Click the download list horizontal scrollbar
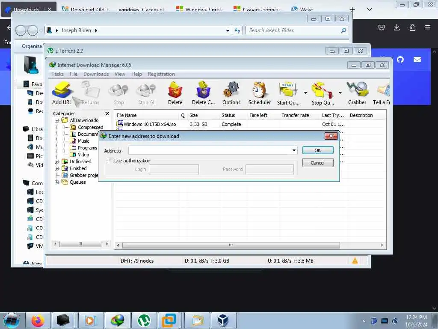438x329 pixels. (x=231, y=245)
